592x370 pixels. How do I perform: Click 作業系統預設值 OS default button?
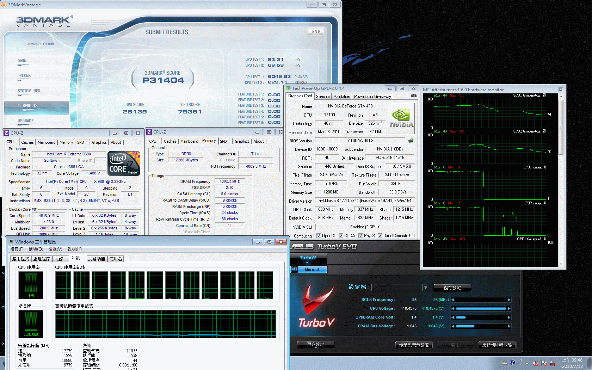tap(414, 345)
